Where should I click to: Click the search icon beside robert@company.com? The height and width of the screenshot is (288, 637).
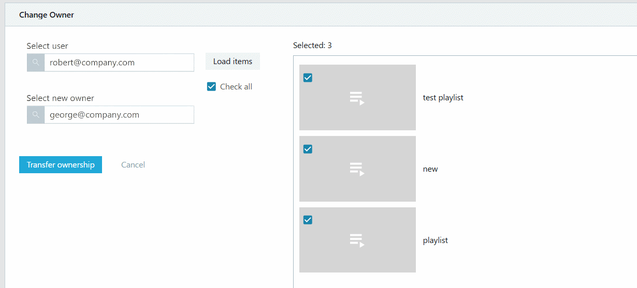pos(36,63)
